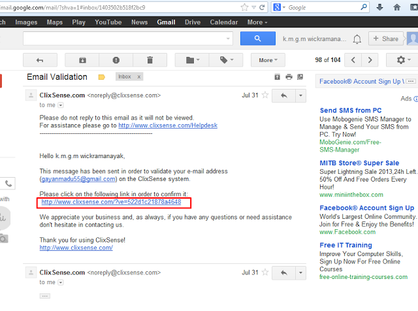418x311 pixels.
Task: Collapse all messages icon
Action: (277, 77)
